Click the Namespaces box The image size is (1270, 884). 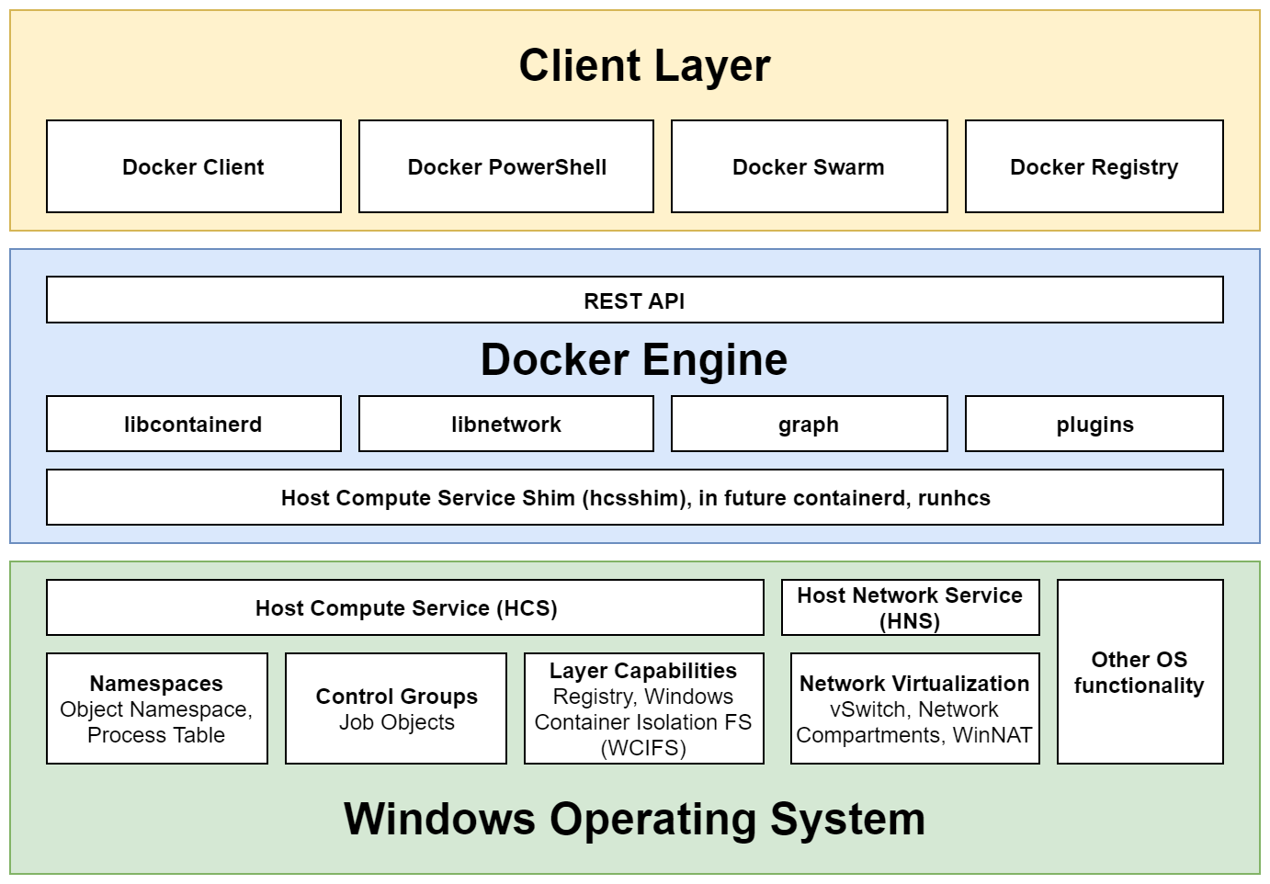click(157, 708)
